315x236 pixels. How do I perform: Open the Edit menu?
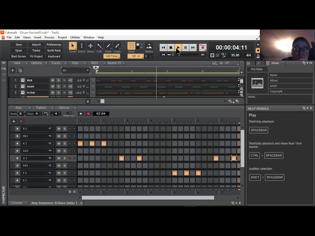pyautogui.click(x=17, y=37)
